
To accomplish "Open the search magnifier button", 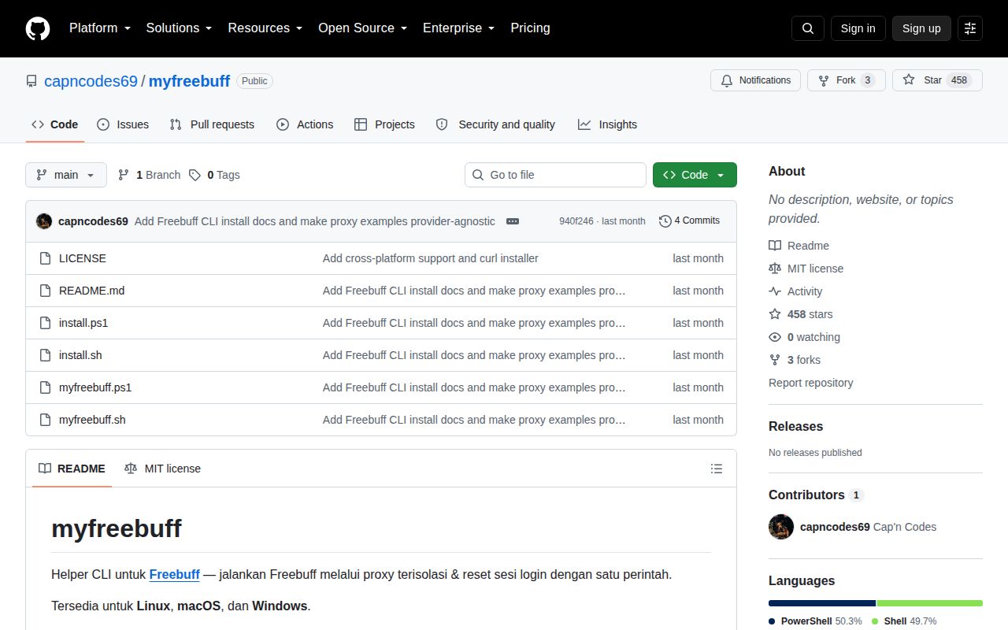I will point(808,28).
